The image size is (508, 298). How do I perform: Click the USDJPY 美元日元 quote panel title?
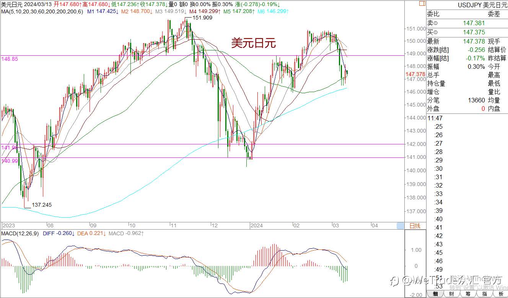482,5
